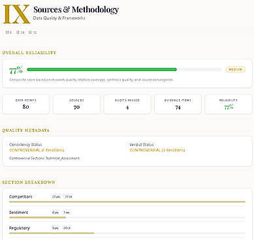
Task: Click the first badge in Sentiment row
Action: [x=56, y=213]
